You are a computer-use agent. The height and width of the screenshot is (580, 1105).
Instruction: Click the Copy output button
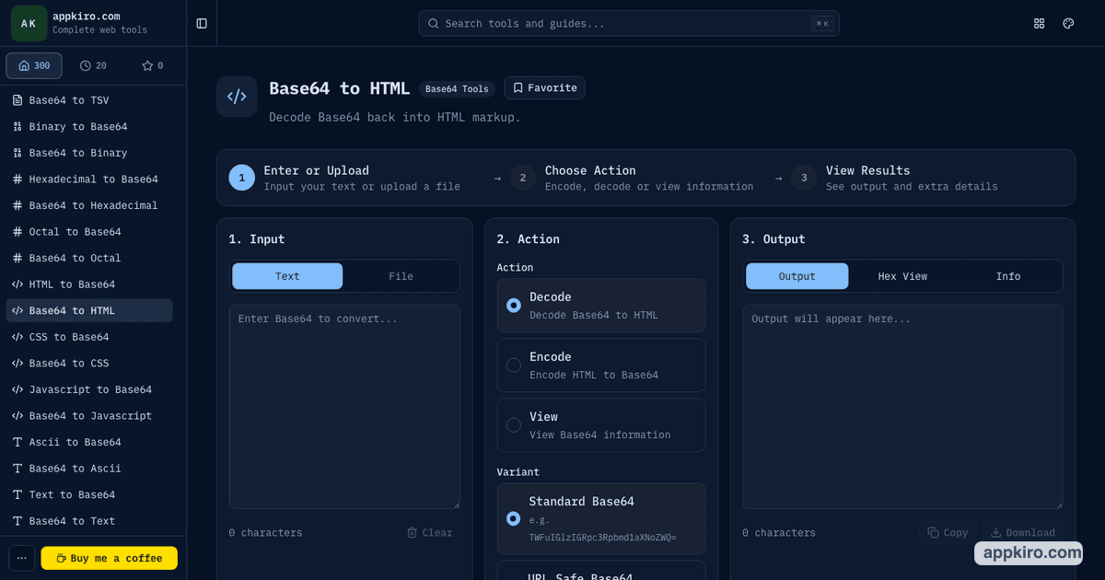pyautogui.click(x=948, y=532)
